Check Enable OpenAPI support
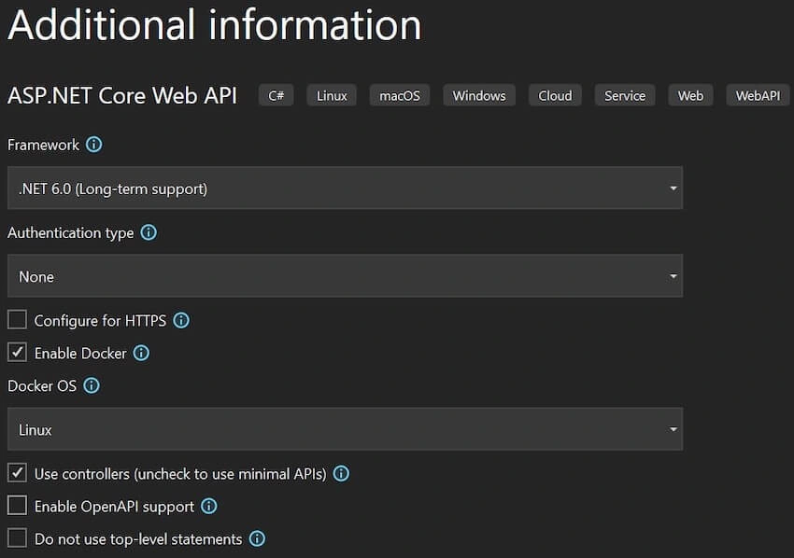The height and width of the screenshot is (558, 794). coord(17,506)
